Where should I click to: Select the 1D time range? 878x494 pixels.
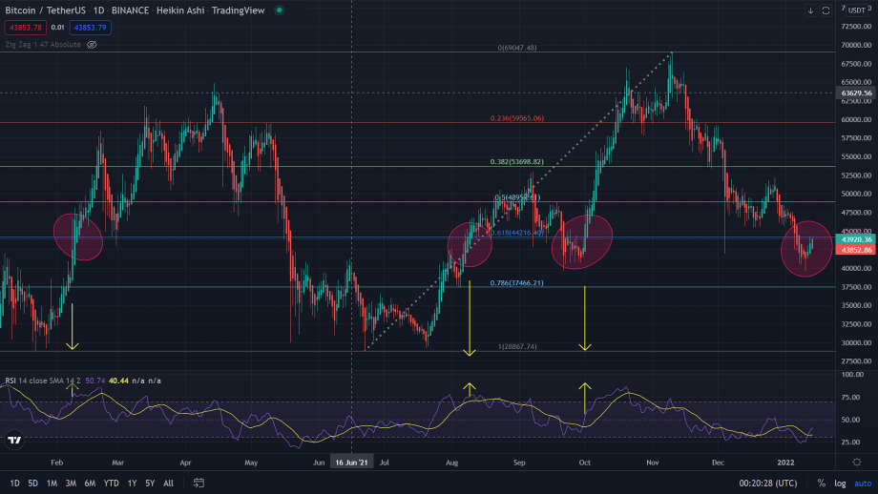(x=14, y=483)
